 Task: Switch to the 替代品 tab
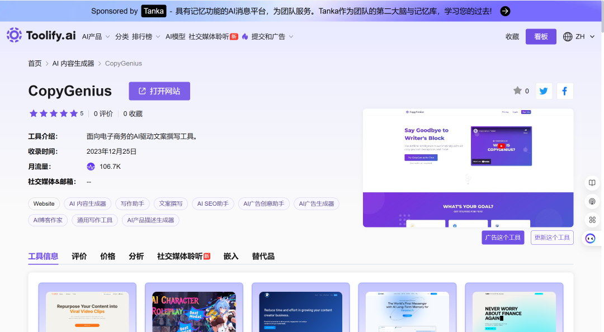click(263, 257)
